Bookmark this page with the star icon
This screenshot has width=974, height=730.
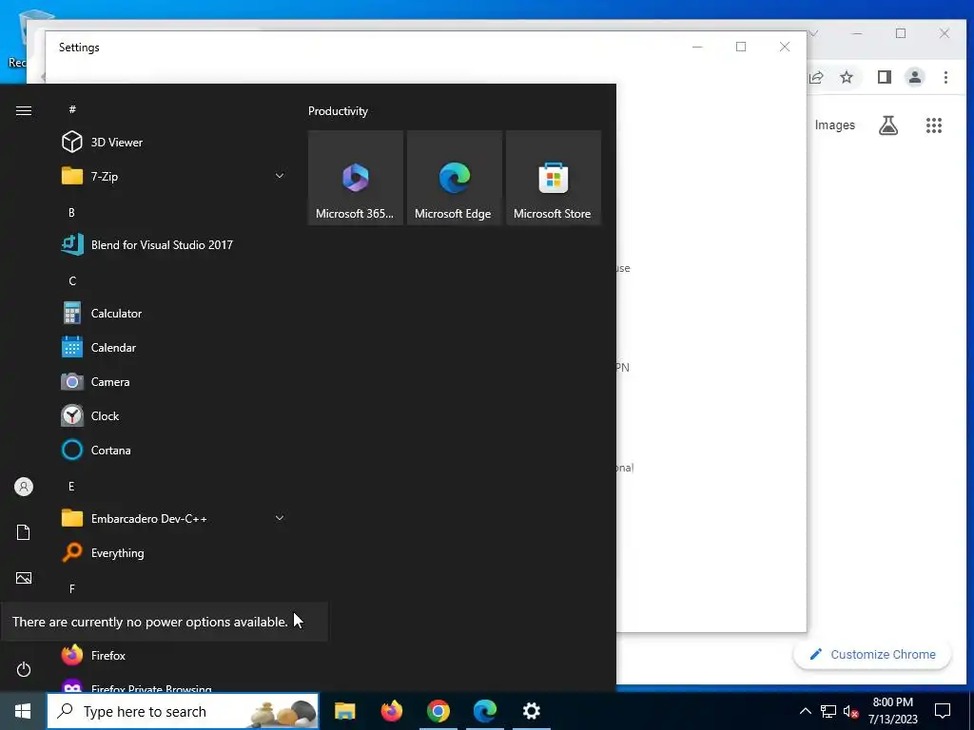[x=846, y=77]
